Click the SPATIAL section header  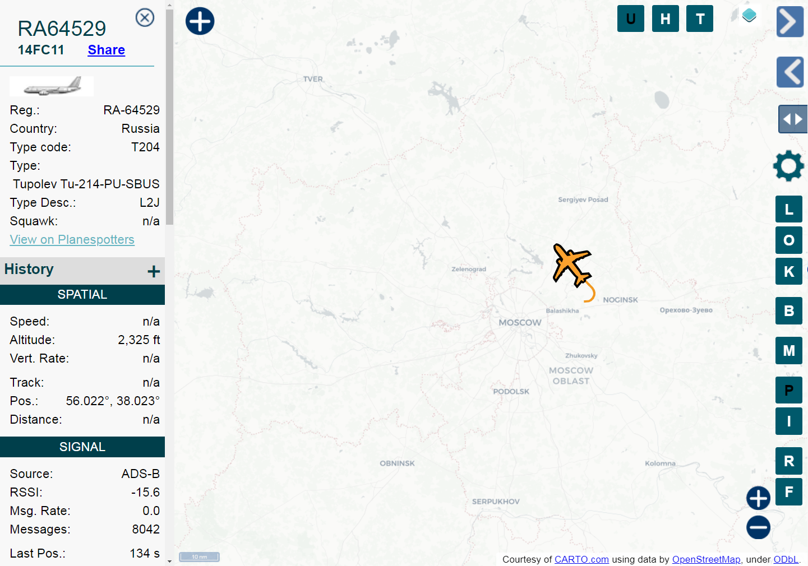coord(82,295)
